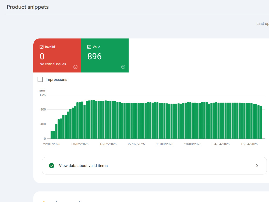
Task: Click the Impressions label text
Action: [56, 79]
